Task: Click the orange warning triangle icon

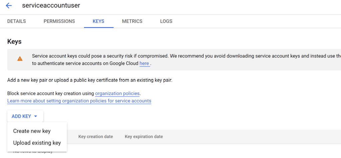Action: [20, 59]
